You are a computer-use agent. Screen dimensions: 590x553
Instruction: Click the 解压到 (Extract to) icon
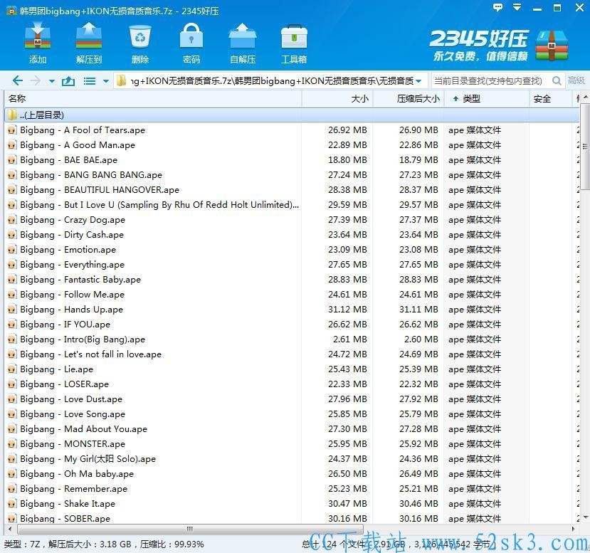pos(89,36)
